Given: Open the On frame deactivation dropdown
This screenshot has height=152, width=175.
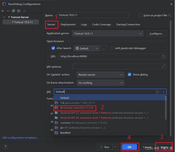Looking at the screenshot, I should click(100, 83).
